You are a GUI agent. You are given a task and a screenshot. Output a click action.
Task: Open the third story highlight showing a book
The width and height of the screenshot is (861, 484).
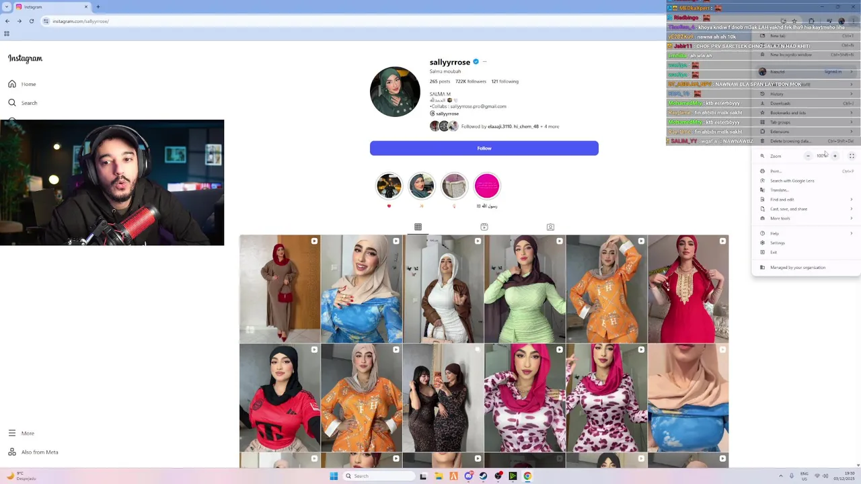(454, 186)
